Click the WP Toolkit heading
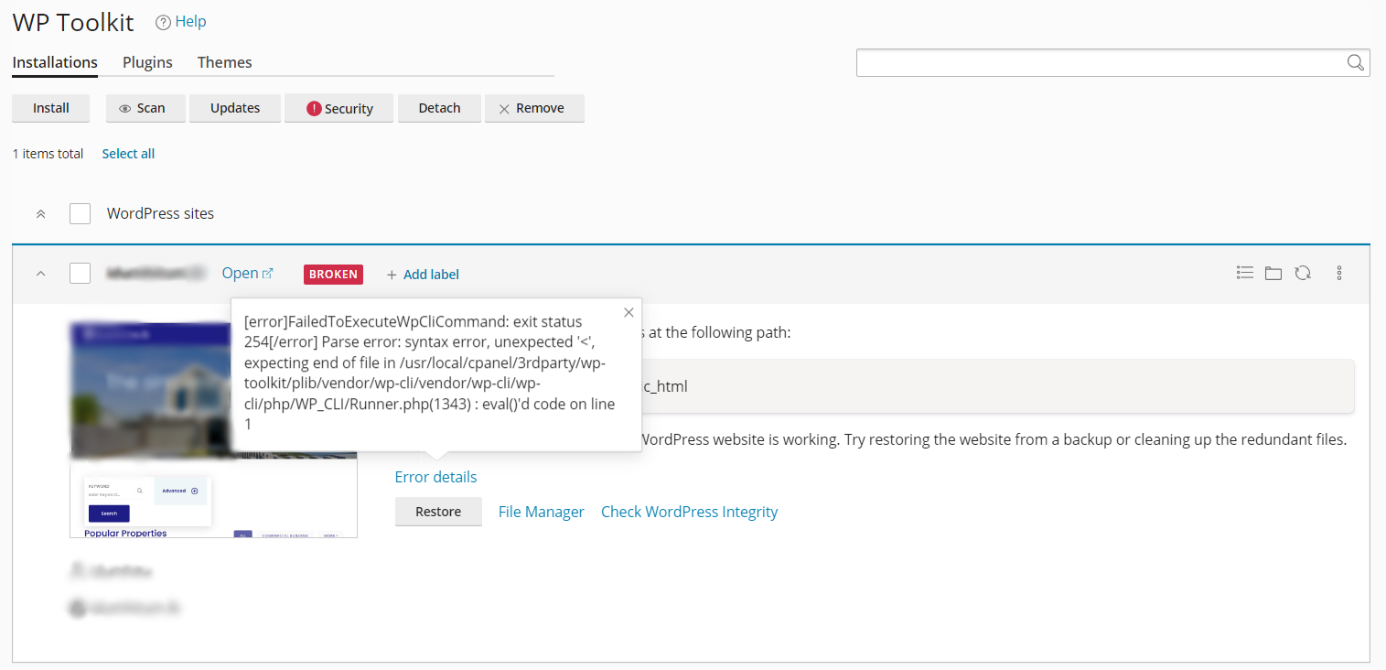 pyautogui.click(x=73, y=23)
